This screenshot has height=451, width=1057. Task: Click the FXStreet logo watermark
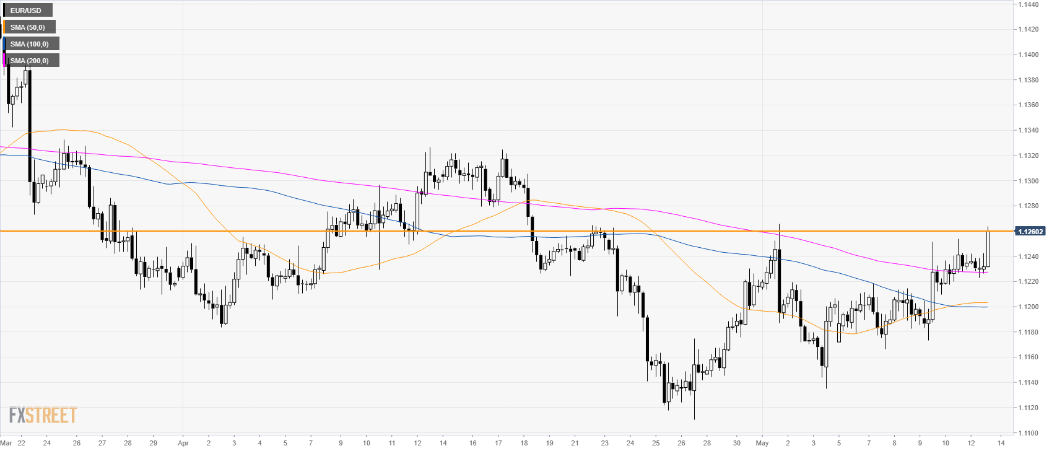(43, 414)
